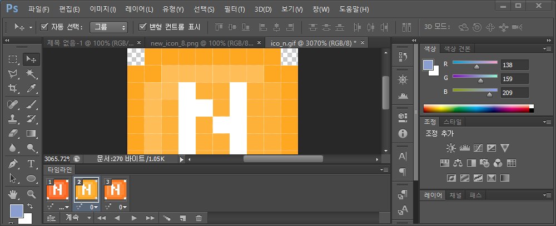
Task: Collapse the toolbox panel double arrow
Action: (7, 41)
